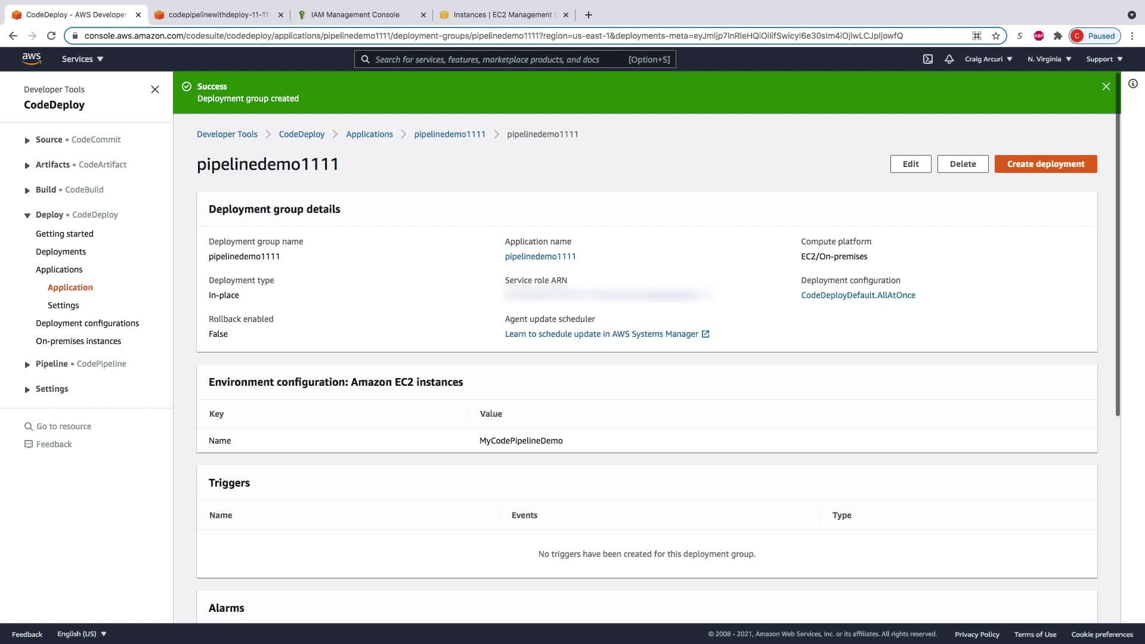Click the Go to resource search icon
Viewport: 1145px width, 644px height.
[x=28, y=426]
